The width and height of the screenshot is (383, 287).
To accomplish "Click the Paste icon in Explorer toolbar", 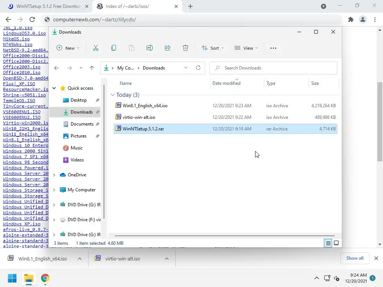I will [x=131, y=48].
